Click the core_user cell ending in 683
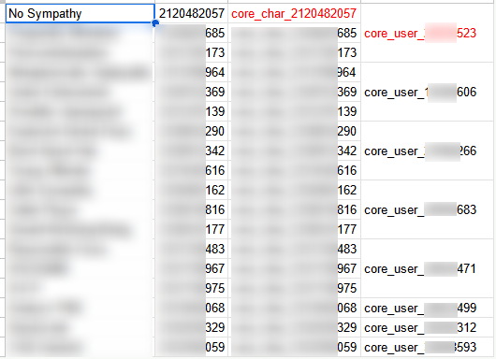Screen dimensions: 496x359 point(427,209)
